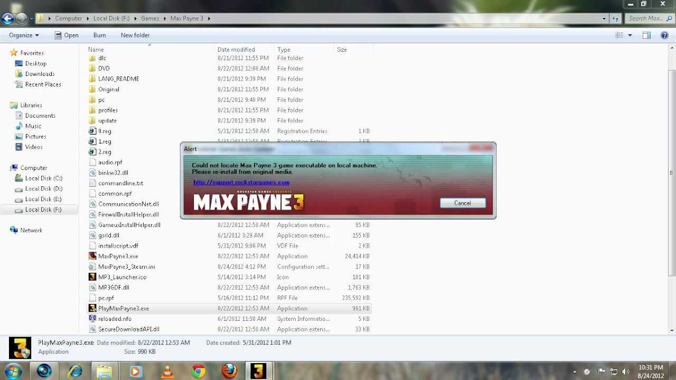The image size is (676, 380).
Task: Select the dlc folder icon
Action: coord(92,58)
